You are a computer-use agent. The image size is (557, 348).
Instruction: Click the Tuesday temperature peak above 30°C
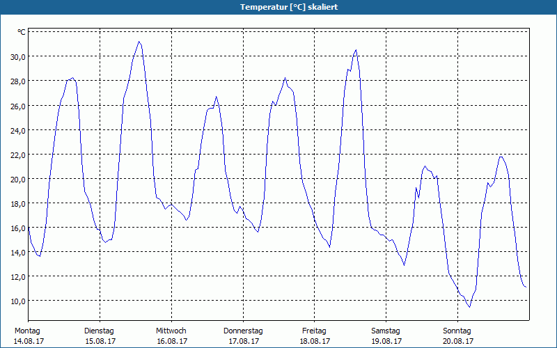pyautogui.click(x=139, y=42)
